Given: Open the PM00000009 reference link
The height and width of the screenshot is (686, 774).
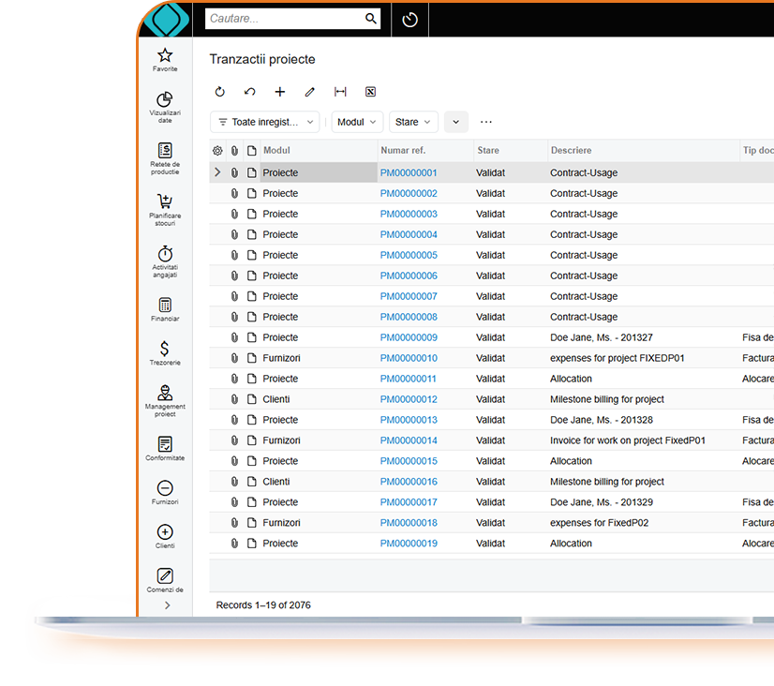Looking at the screenshot, I should [409, 337].
